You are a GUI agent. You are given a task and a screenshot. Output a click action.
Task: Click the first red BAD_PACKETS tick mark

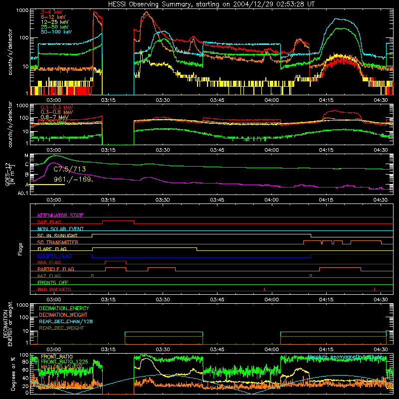(x=264, y=289)
